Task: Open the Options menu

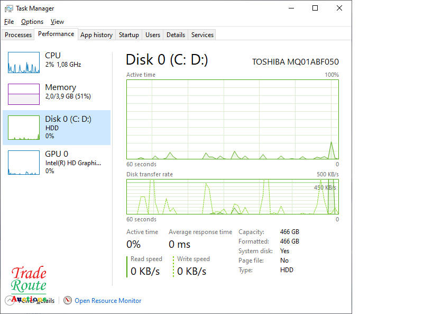Action: pos(32,22)
